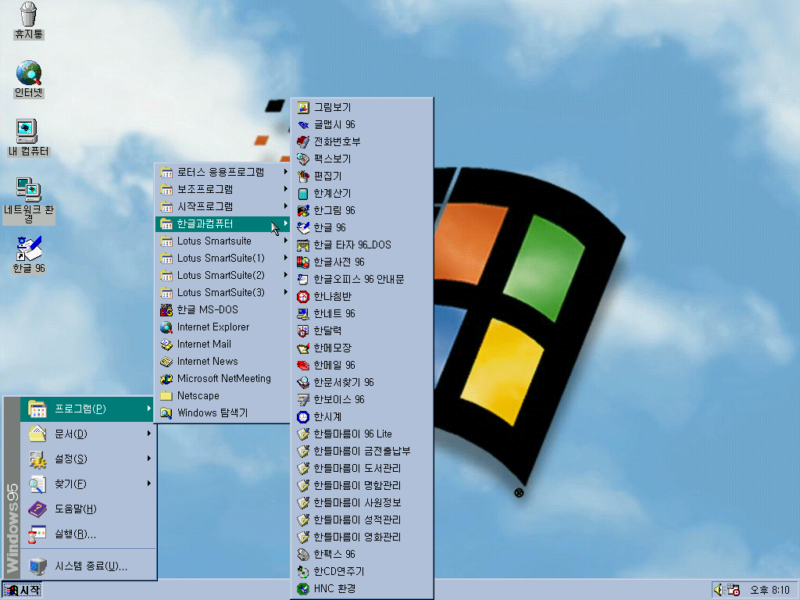Launch 한글 MS-DOS prompt
The height and width of the screenshot is (600, 800).
click(223, 309)
